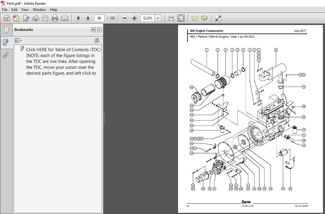Viewport: 325px width, 214px height.
Task: Open the Table of Contents bookmark
Action: point(63,61)
